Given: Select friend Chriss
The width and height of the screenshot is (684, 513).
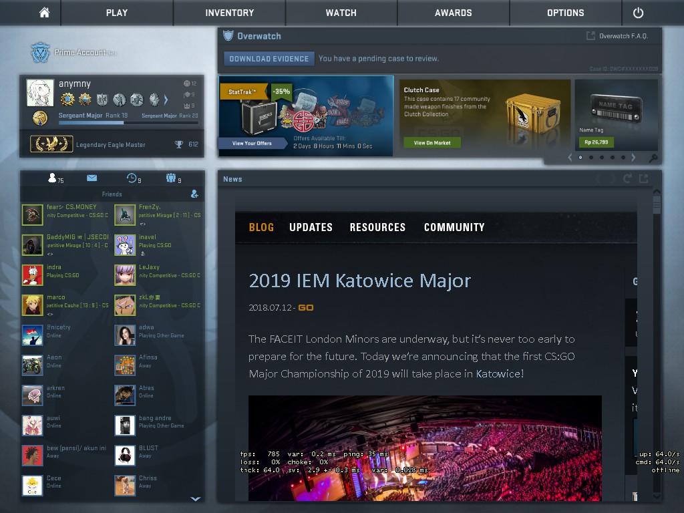Looking at the screenshot, I should (158, 486).
